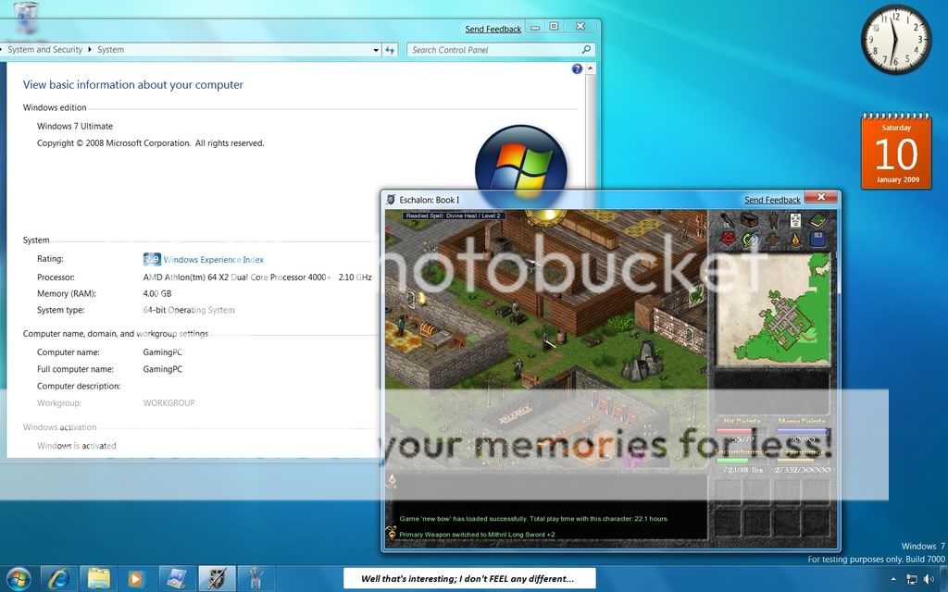The width and height of the screenshot is (948, 592).
Task: Click the campfire rest icon
Action: [x=794, y=240]
